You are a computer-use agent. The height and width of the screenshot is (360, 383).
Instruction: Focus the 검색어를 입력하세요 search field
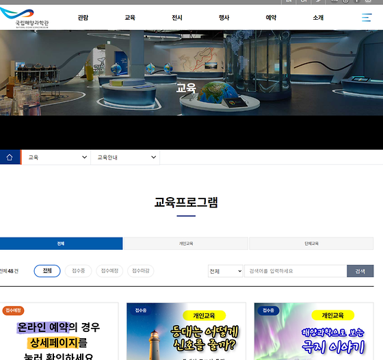pyautogui.click(x=295, y=271)
